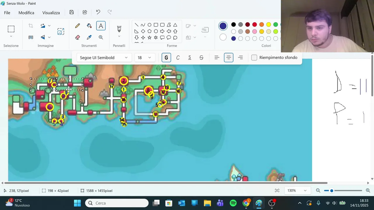
Task: Toggle Italic (C) text formatting
Action: pyautogui.click(x=178, y=57)
